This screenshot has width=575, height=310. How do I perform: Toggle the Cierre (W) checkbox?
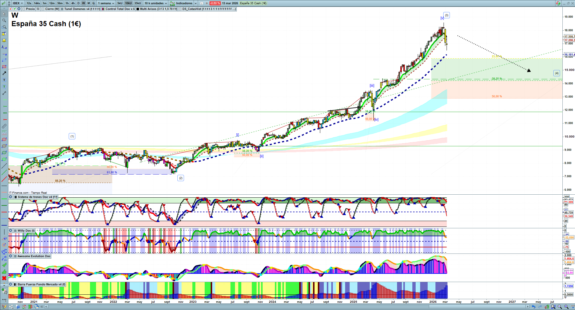43,9
